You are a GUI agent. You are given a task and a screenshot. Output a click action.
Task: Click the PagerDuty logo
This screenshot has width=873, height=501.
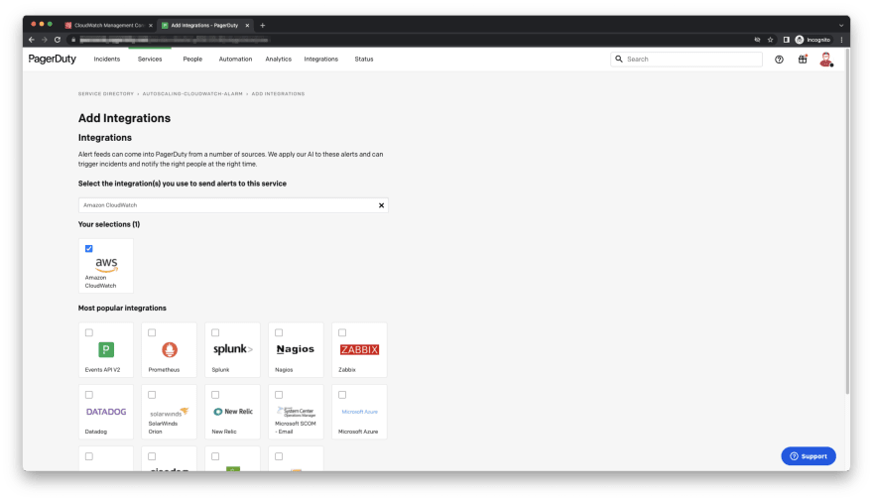tap(52, 59)
